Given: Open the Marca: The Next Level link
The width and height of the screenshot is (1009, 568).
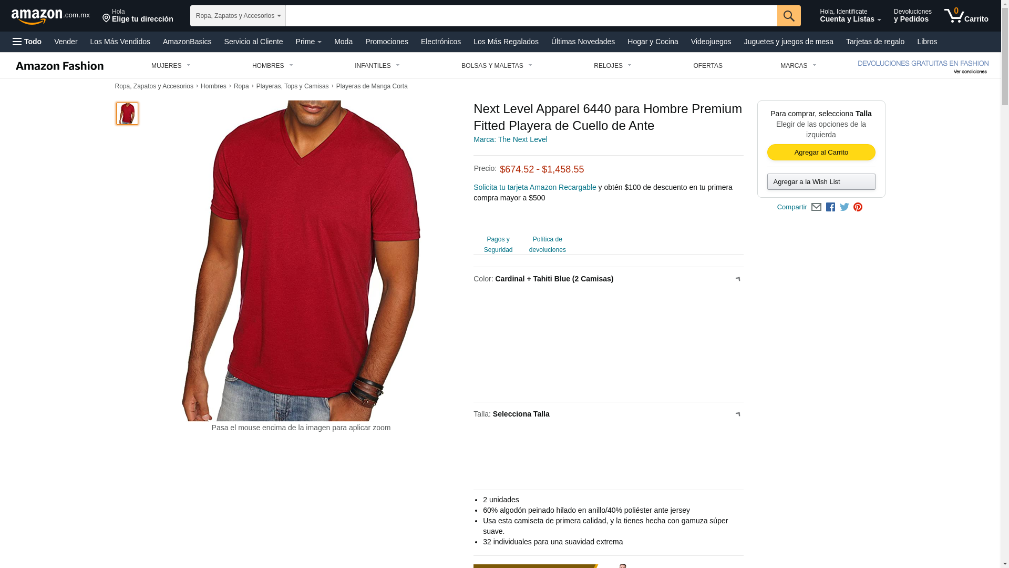Looking at the screenshot, I should [510, 139].
